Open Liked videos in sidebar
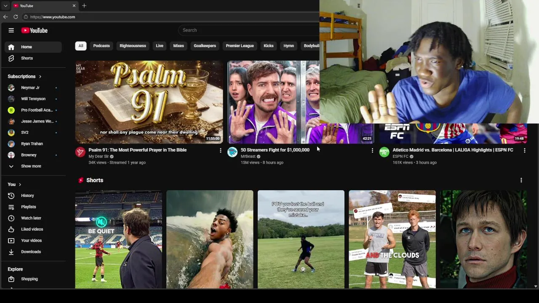Viewport: 539px width, 303px height. (33, 229)
